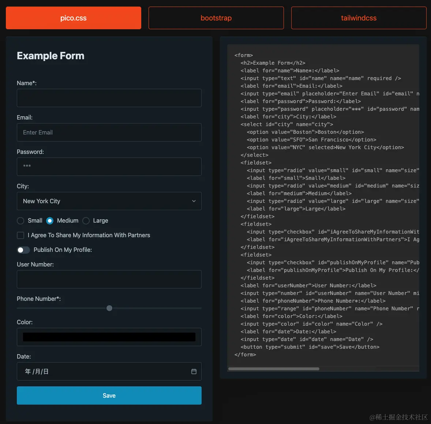Click the "City:" label
Viewport: 431px width, 424px height.
pos(23,186)
